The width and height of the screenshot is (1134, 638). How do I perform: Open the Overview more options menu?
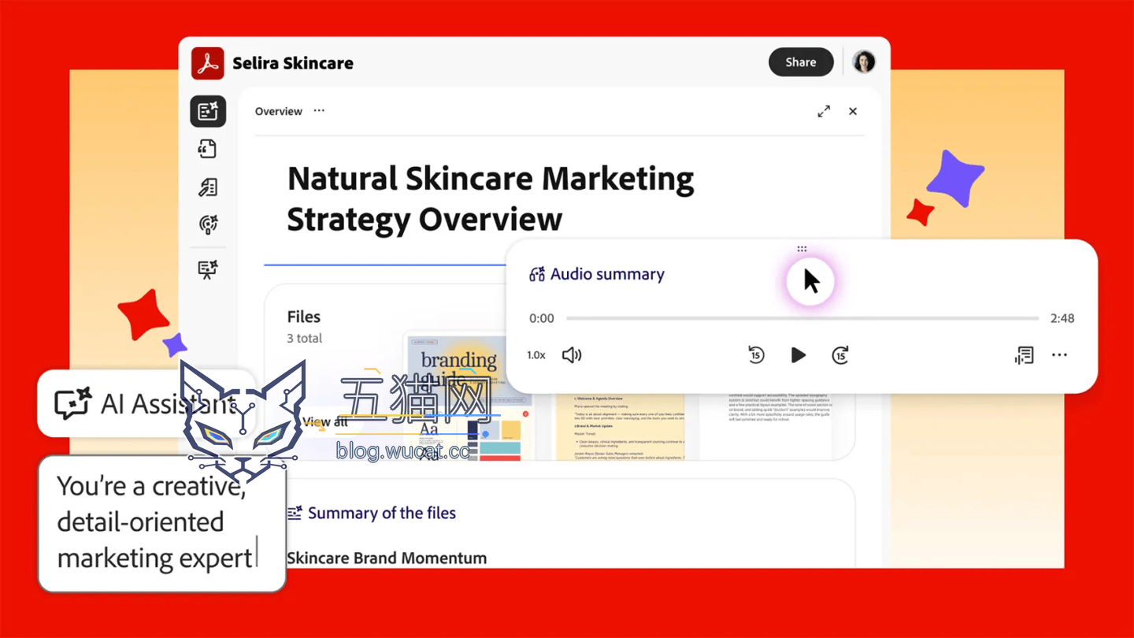click(319, 111)
